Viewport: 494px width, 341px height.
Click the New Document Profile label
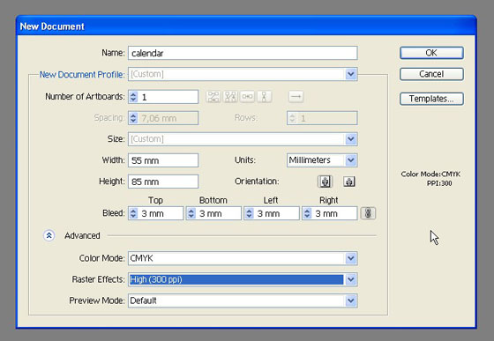tap(82, 75)
